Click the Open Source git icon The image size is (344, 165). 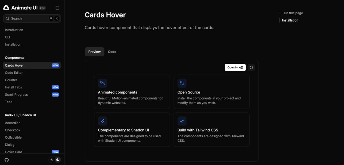(182, 83)
